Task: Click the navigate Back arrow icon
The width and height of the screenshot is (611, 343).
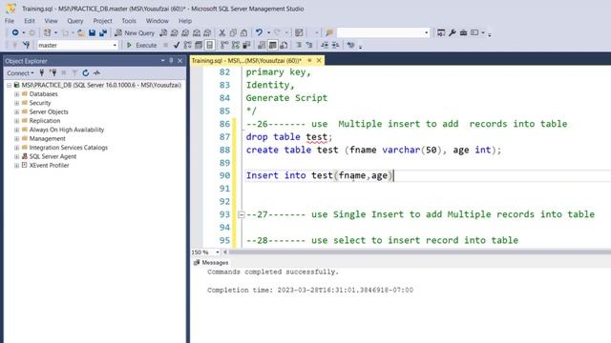Action: (15, 32)
